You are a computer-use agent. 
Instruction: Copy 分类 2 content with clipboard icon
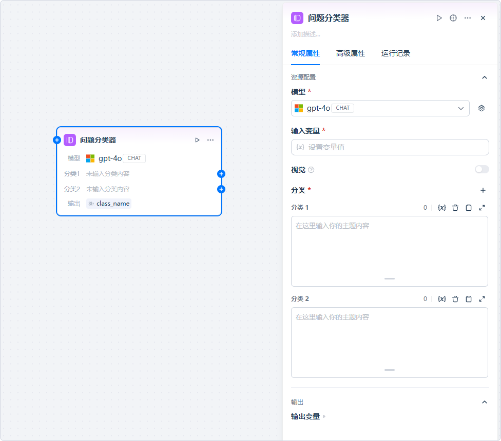(x=469, y=299)
